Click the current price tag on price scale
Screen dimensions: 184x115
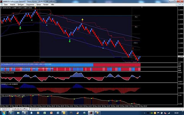181,56
